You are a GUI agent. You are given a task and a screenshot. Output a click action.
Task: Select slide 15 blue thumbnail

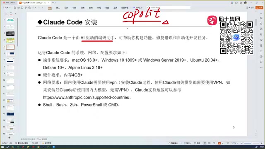point(10,114)
